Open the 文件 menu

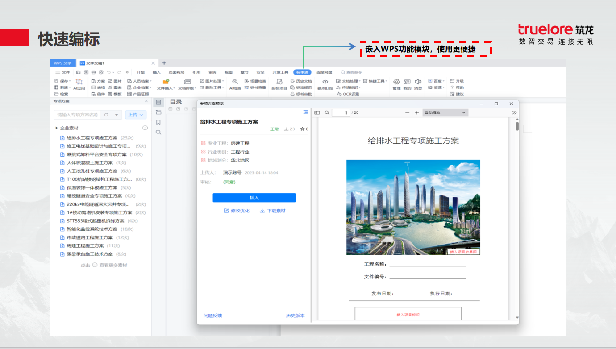[x=62, y=72]
